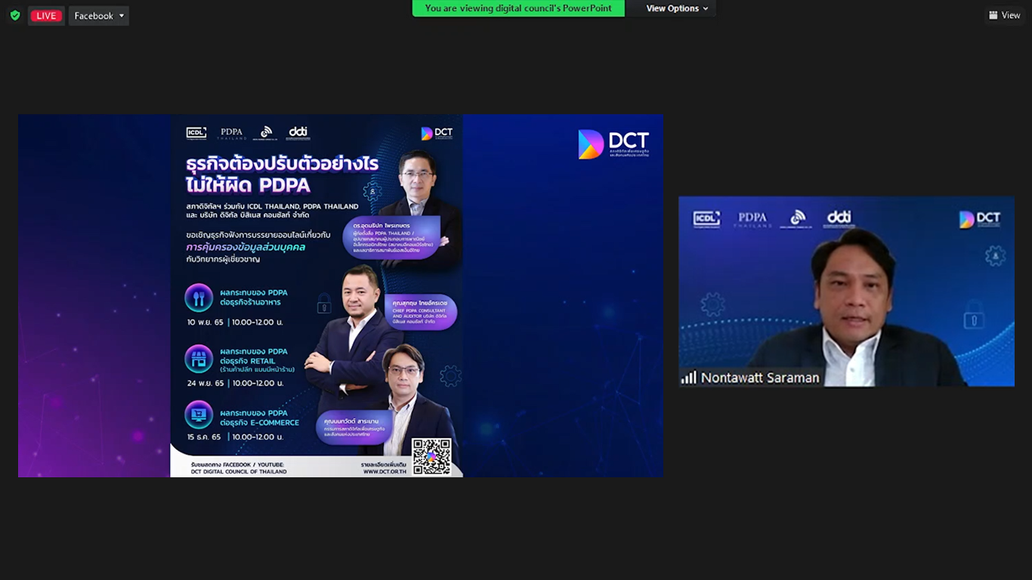Viewport: 1032px width, 580px height.
Task: Click the gear icon in speaker background
Action: (x=712, y=304)
